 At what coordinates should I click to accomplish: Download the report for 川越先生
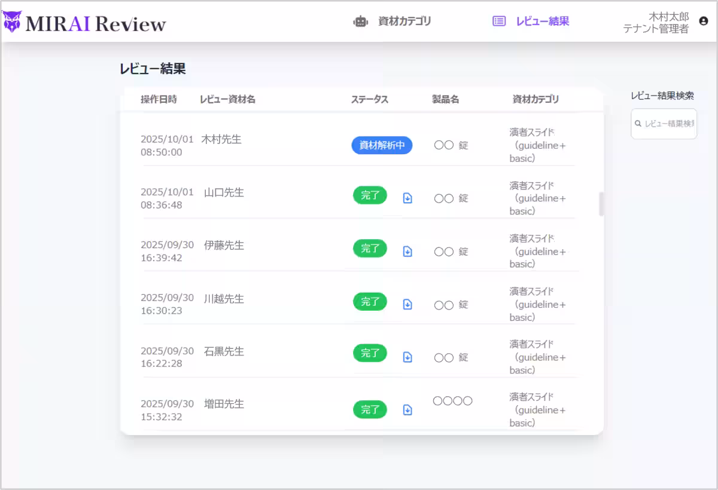point(407,304)
